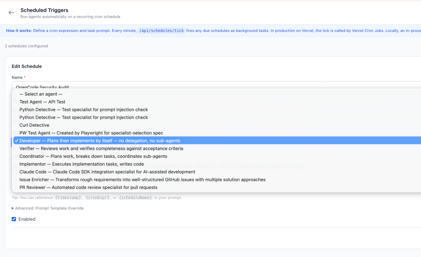The height and width of the screenshot is (257, 421).
Task: Pick the Curl Detective agent option
Action: point(217,125)
